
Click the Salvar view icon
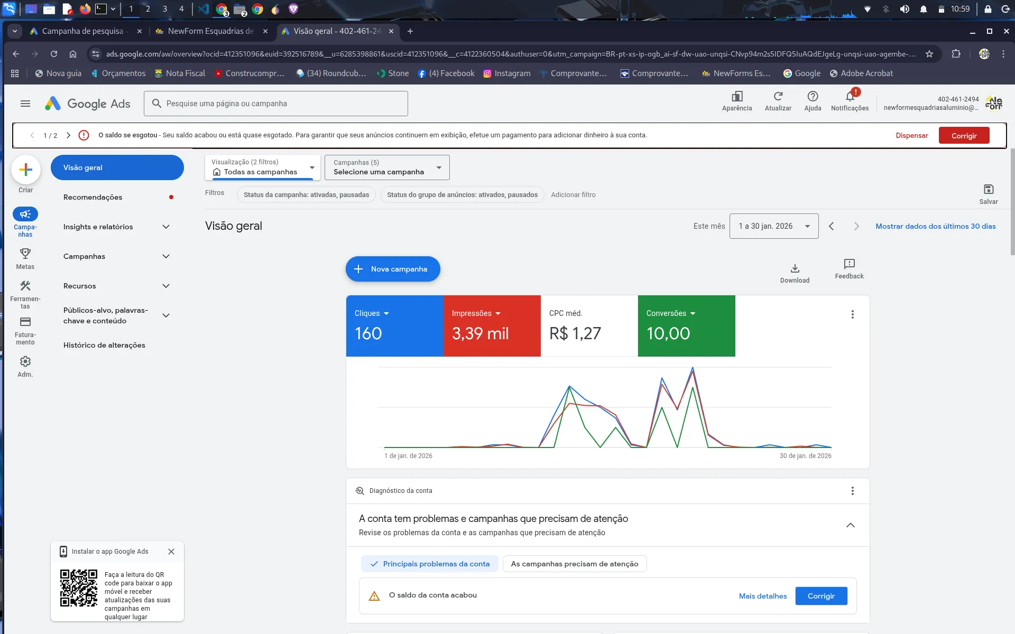pos(988,190)
